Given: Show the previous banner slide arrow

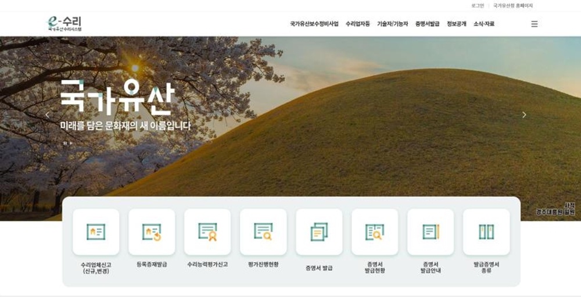Looking at the screenshot, I should 47,115.
